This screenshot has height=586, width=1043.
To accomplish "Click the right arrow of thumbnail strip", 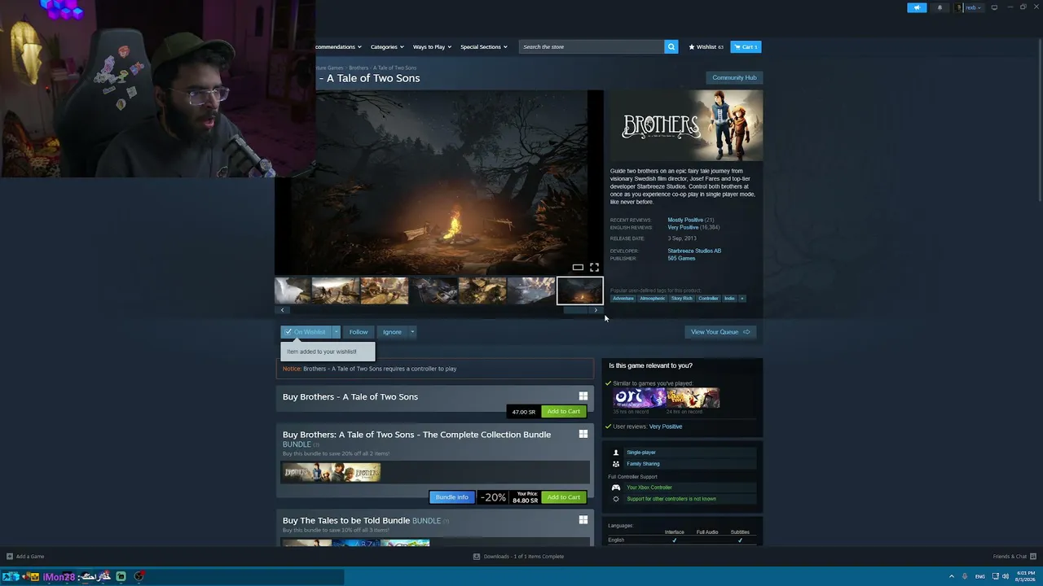I will pyautogui.click(x=596, y=310).
